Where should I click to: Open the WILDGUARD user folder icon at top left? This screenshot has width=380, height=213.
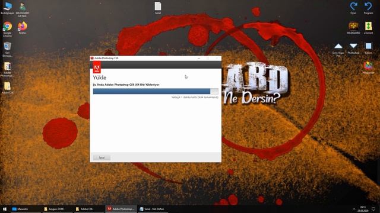(x=23, y=9)
